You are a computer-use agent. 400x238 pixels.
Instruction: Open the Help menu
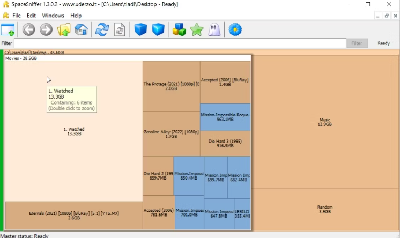pyautogui.click(x=76, y=16)
